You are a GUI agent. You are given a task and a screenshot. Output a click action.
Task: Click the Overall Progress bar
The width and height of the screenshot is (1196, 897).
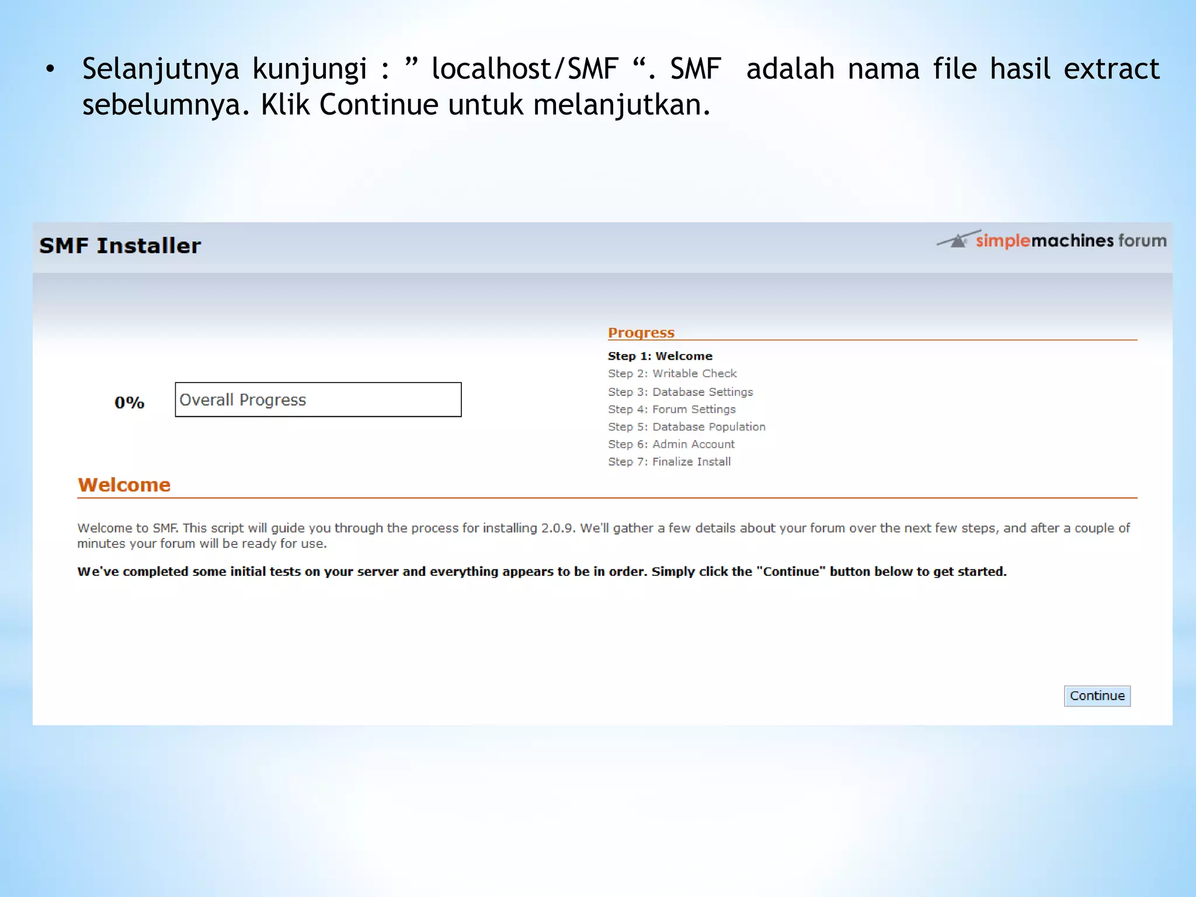(x=318, y=399)
